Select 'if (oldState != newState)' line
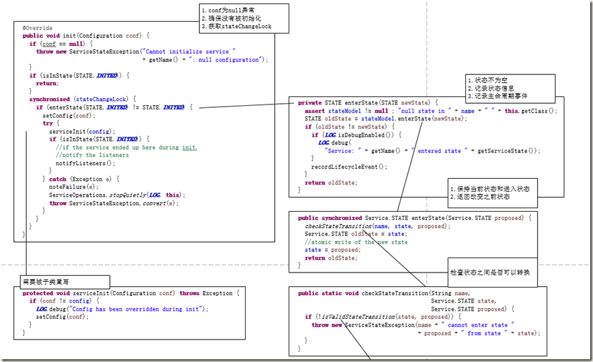 [x=350, y=127]
